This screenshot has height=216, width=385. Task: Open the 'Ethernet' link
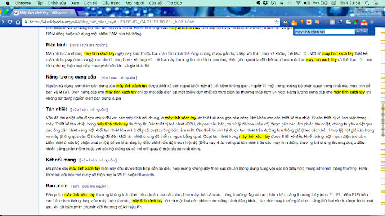[324, 169]
